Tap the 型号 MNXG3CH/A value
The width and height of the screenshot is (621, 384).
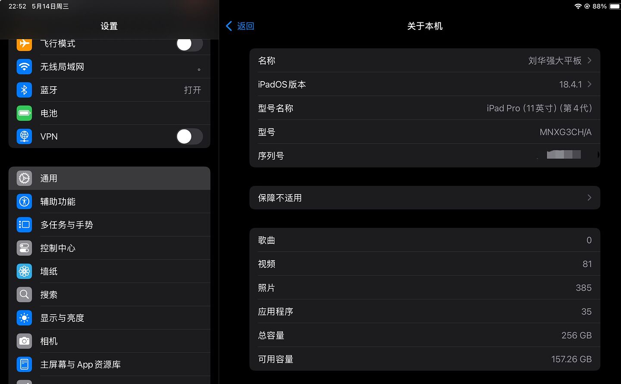(x=565, y=132)
